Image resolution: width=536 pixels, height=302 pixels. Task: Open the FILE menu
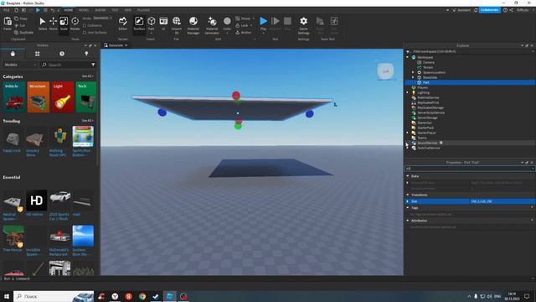coord(7,10)
